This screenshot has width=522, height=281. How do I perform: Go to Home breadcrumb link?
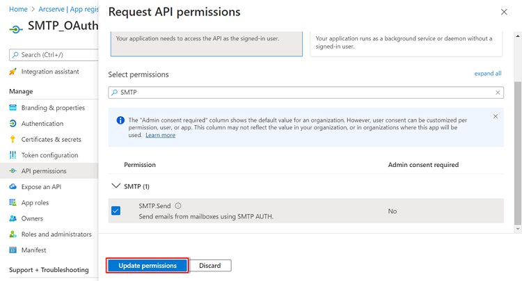pyautogui.click(x=18, y=9)
